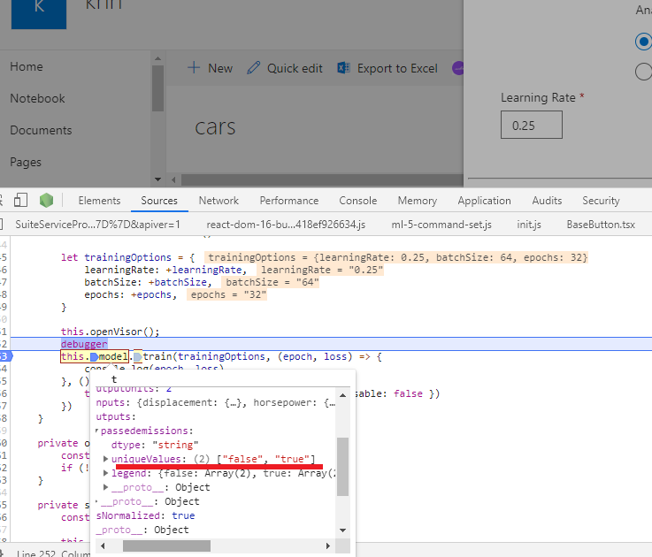Image resolution: width=652 pixels, height=557 pixels.
Task: Click the Quick edit button
Action: [285, 68]
